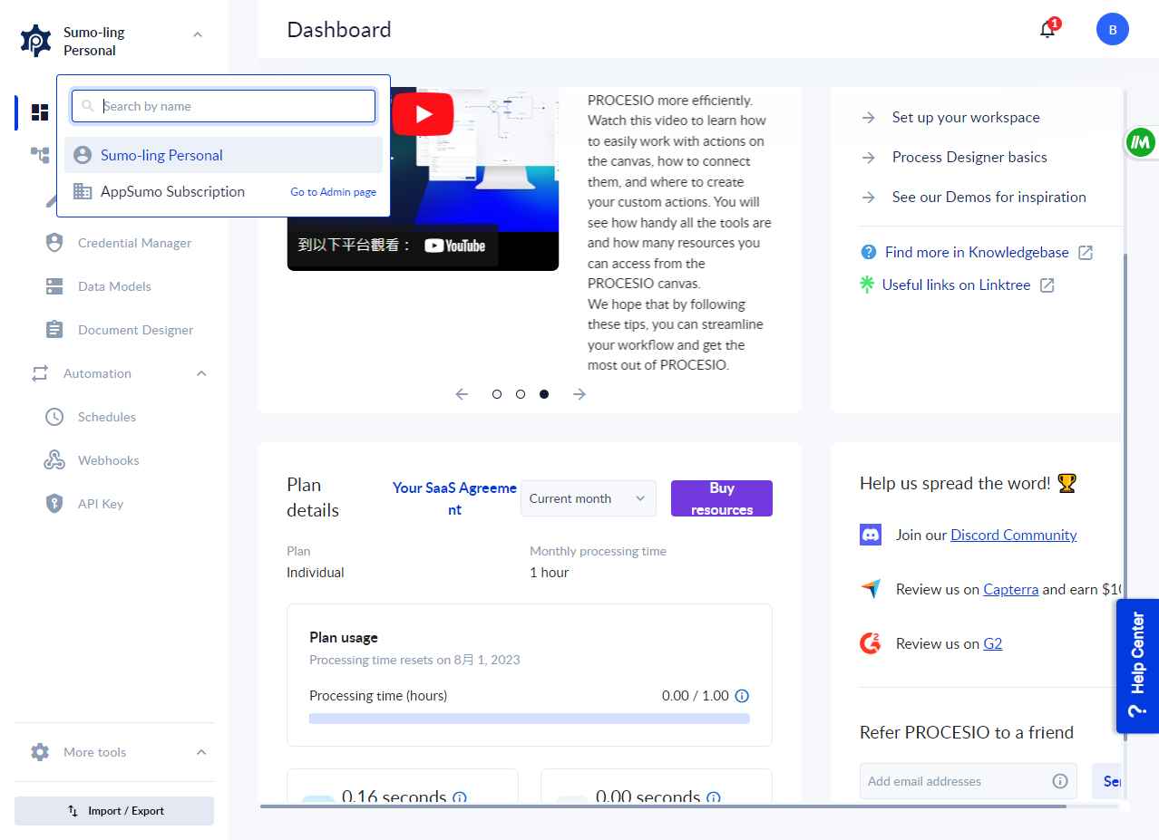Click the Buy resources button
Screen dimensions: 1159x840
point(721,498)
